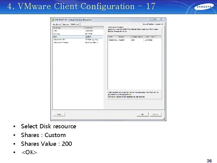Click the Limit field showing Unlimited
The image size is (217, 163).
(x=150, y=40)
